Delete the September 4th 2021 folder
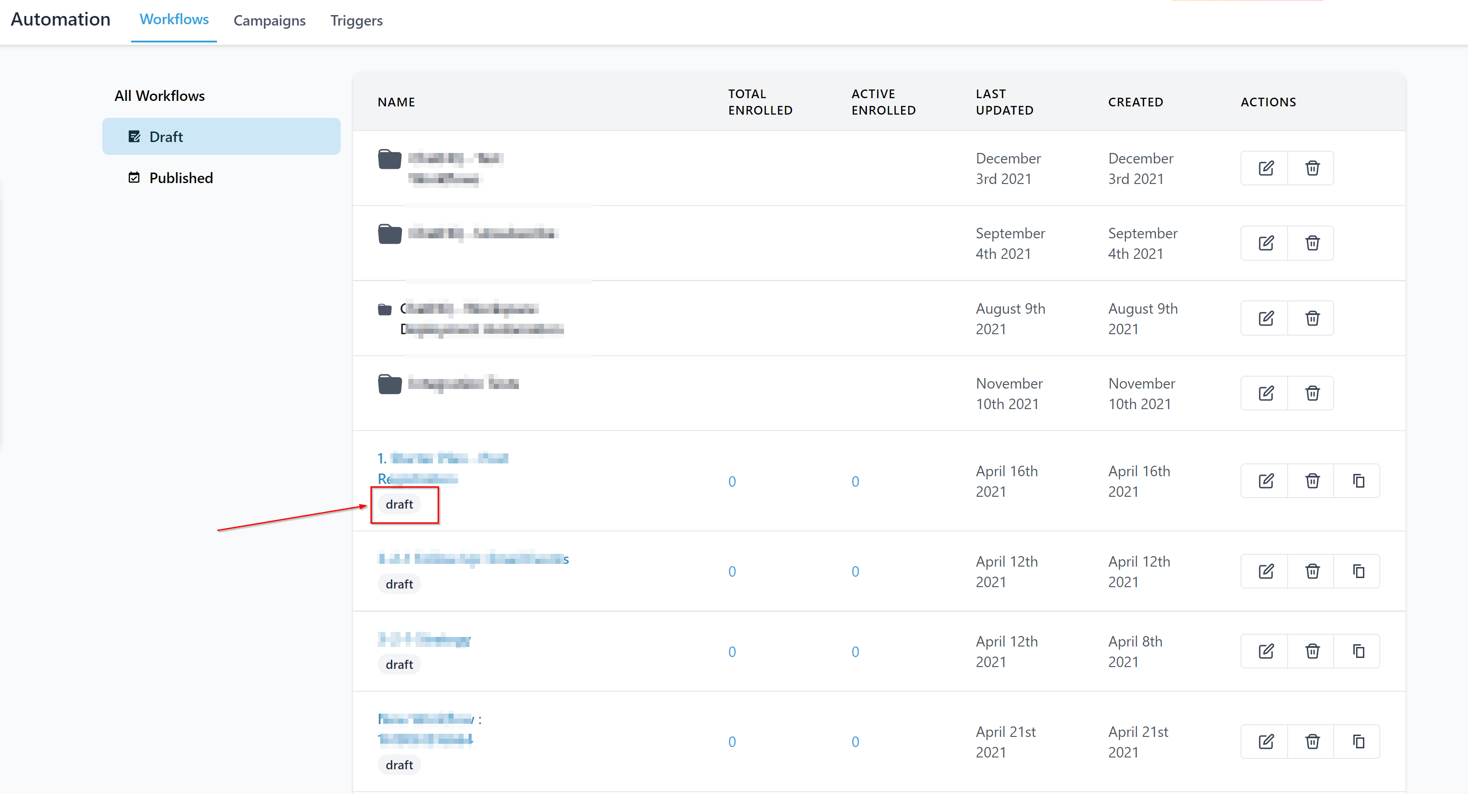 point(1312,243)
